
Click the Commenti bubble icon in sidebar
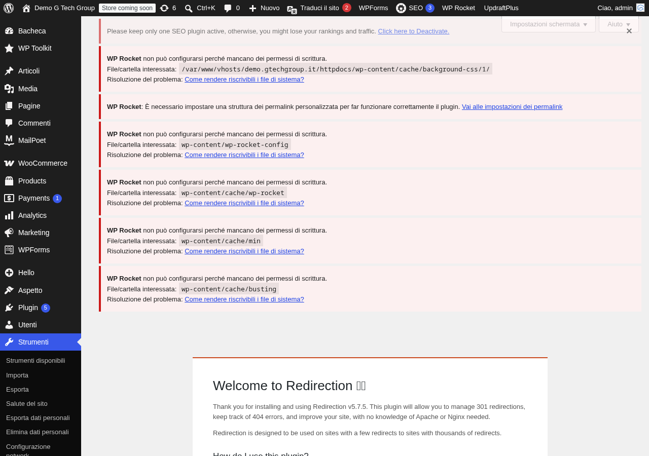click(9, 123)
